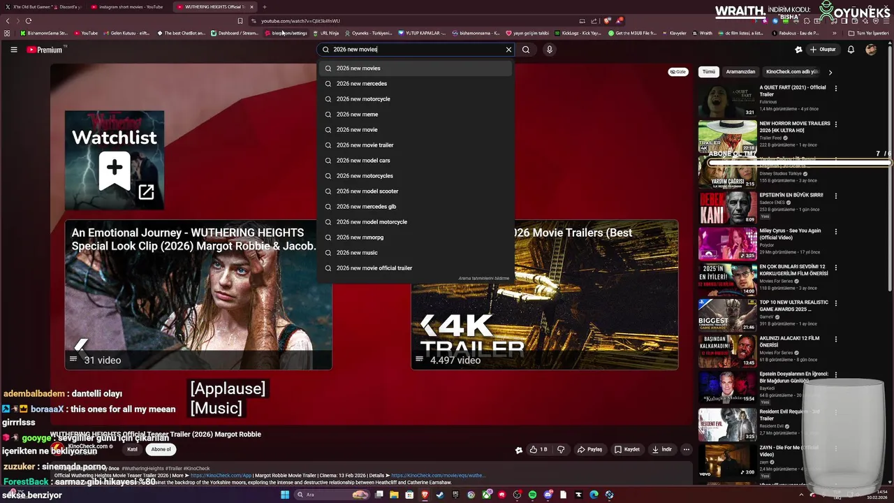Clear the search box with the X
Screen dimensions: 894x503
click(x=508, y=50)
